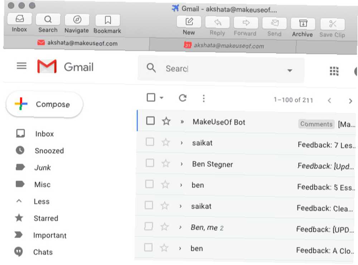Switch to the calendar akshata@makeuseof.com tab
The width and height of the screenshot is (358, 265).
click(x=223, y=46)
